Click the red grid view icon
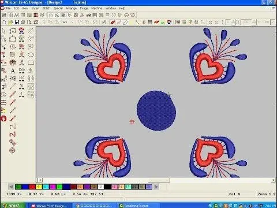 tap(36, 15)
